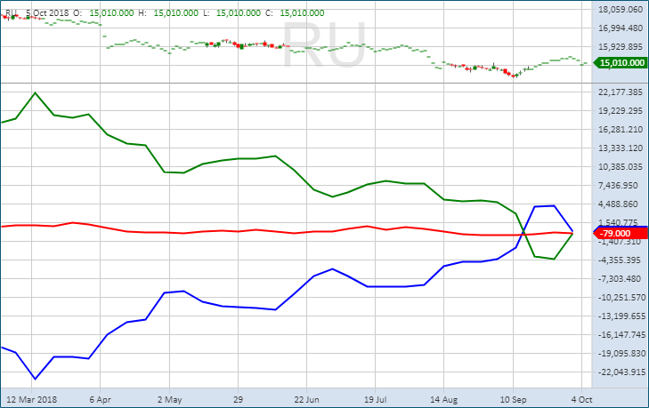
Task: Click the 16,994.480 price axis value
Action: pyautogui.click(x=621, y=28)
